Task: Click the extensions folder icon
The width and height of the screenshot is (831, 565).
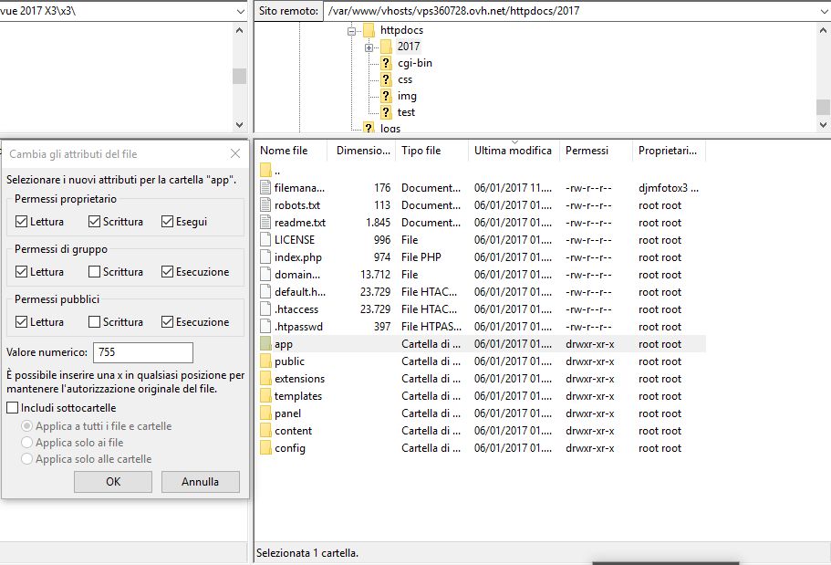Action: 265,379
